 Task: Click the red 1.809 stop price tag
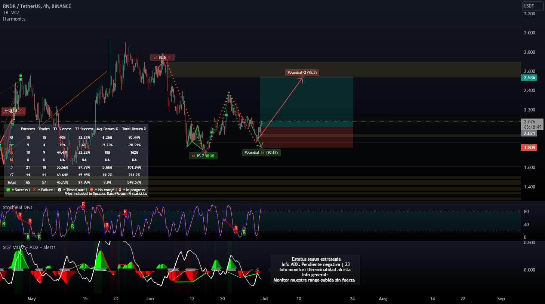[x=529, y=148]
